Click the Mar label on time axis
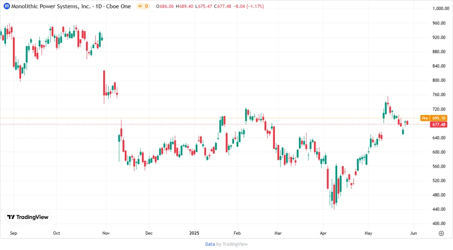The height and width of the screenshot is (250, 453). (x=278, y=233)
